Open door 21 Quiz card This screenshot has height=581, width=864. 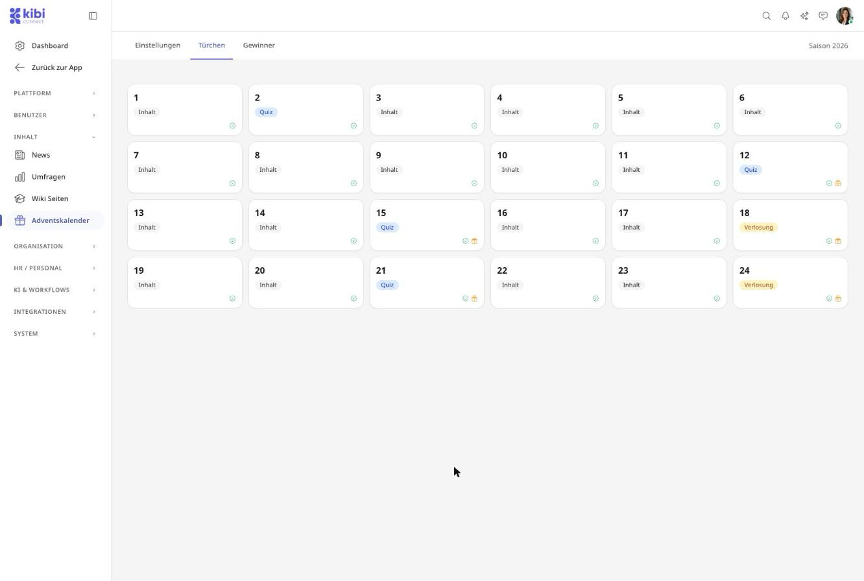[427, 283]
